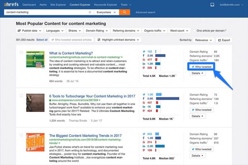Click the Export button
This screenshot has height=165, width=248.
[x=224, y=40]
